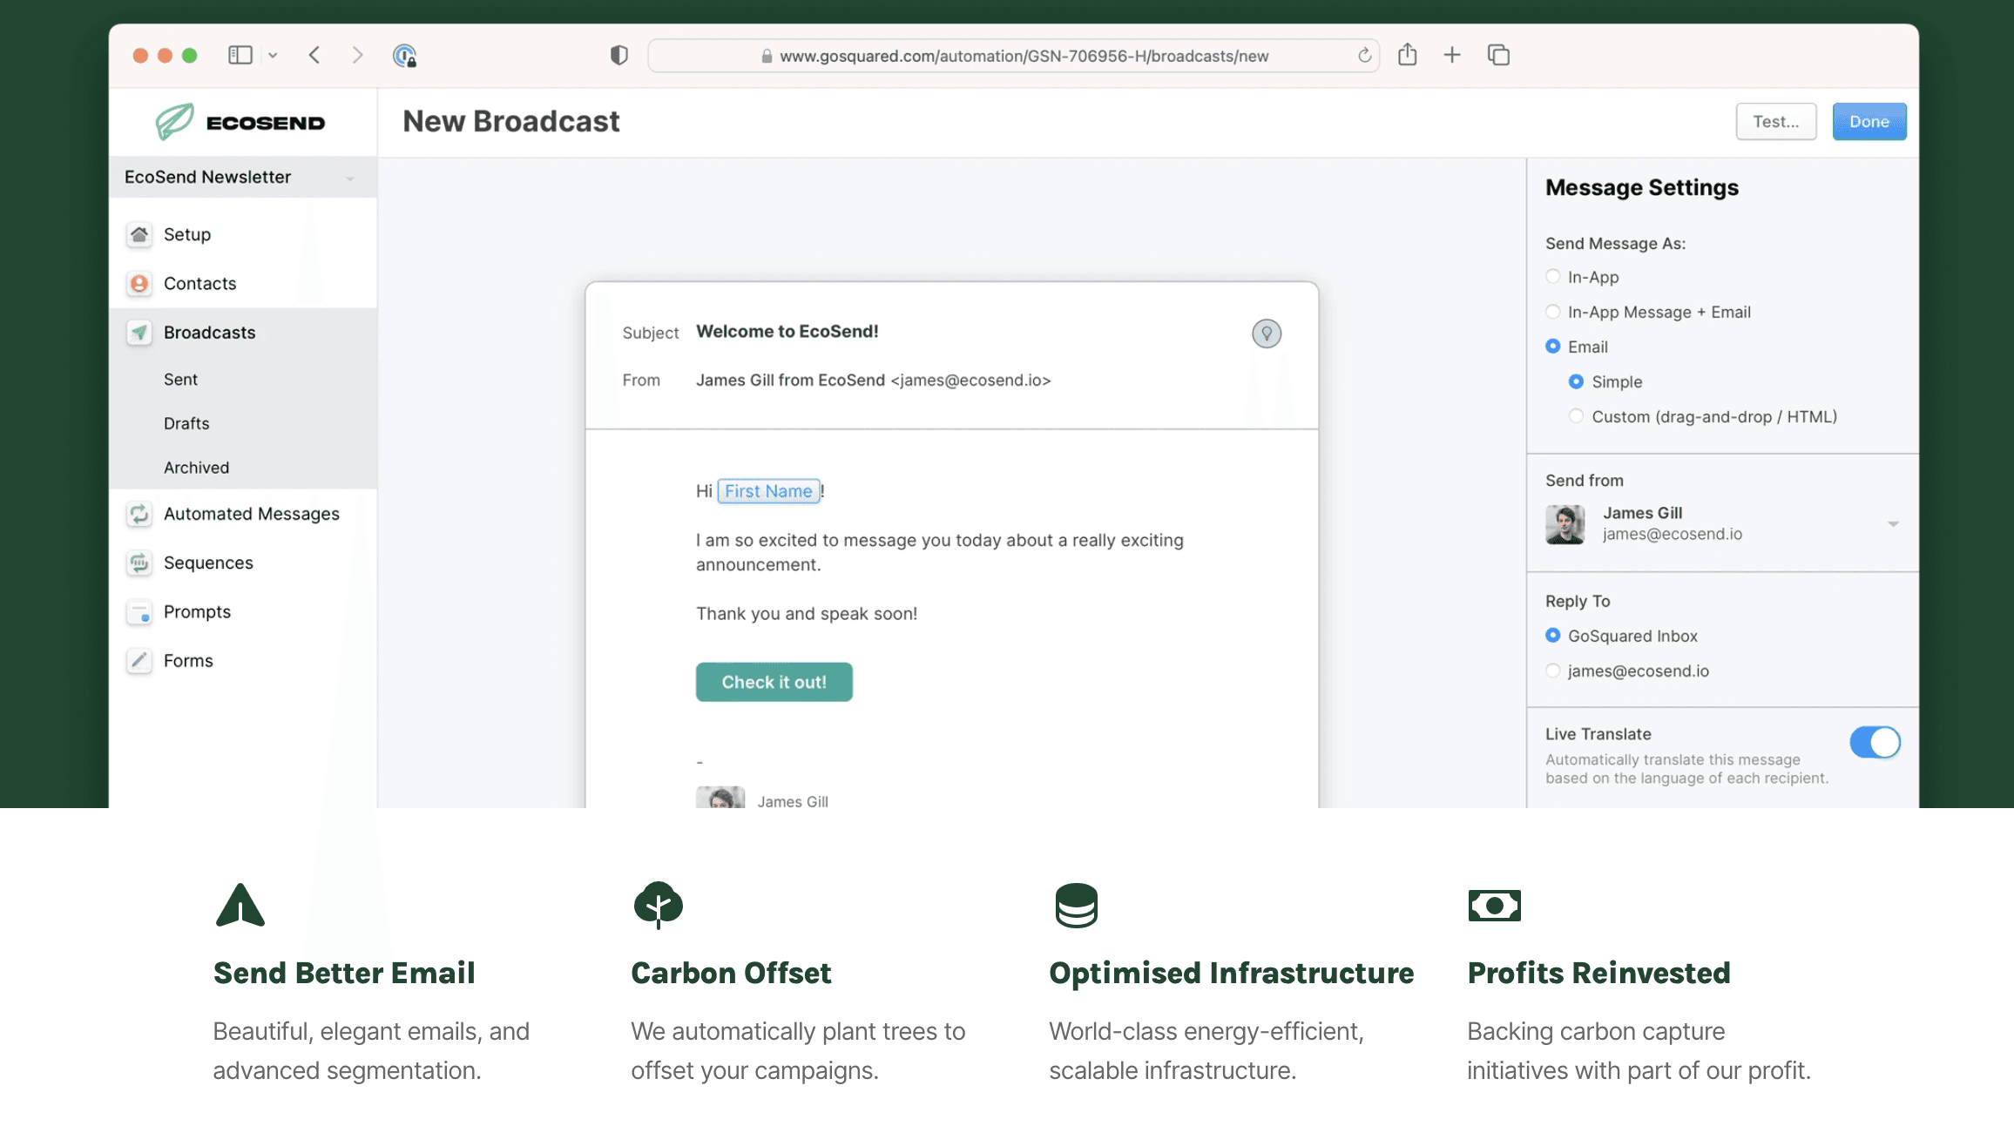Viewport: 2014px width, 1146px height.
Task: Click the Test... button
Action: 1775,122
